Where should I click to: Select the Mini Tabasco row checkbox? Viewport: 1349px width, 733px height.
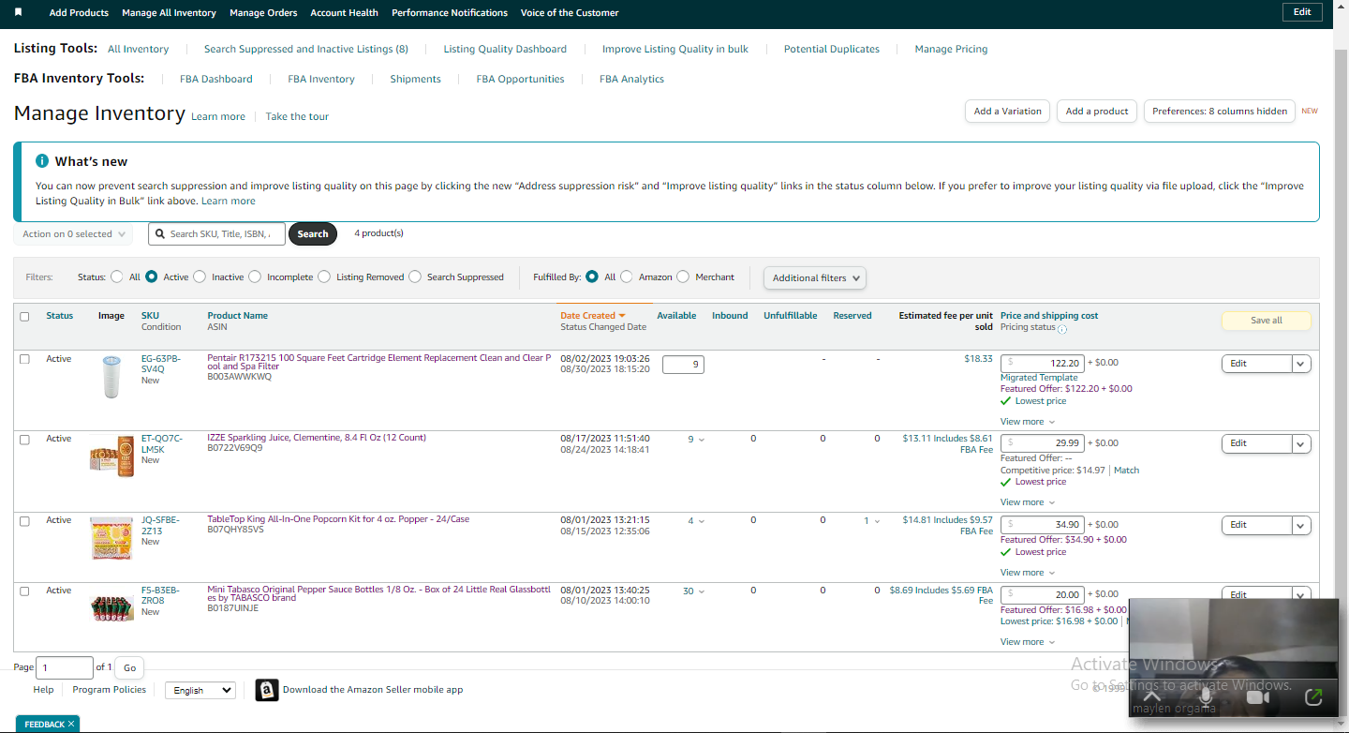tap(24, 591)
